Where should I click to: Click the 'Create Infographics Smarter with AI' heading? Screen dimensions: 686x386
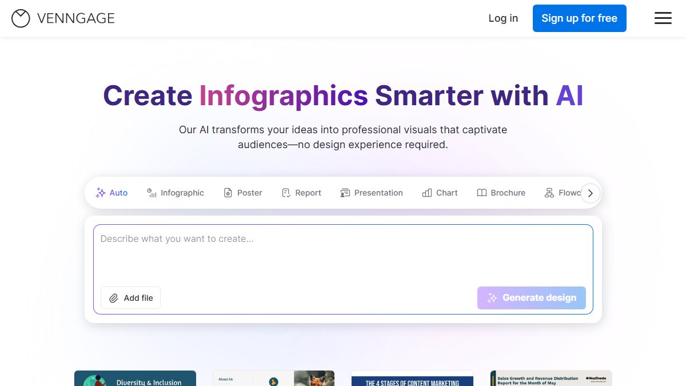(343, 95)
